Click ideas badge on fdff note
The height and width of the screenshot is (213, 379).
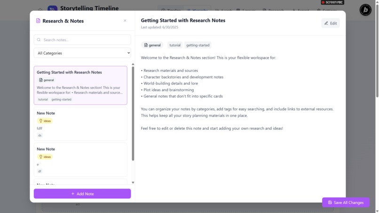point(45,121)
